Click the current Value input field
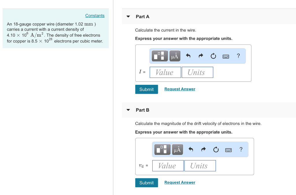 (165, 72)
